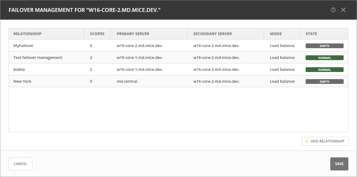The width and height of the screenshot is (357, 177).
Task: Sort by the Mode column header
Action: (x=276, y=34)
